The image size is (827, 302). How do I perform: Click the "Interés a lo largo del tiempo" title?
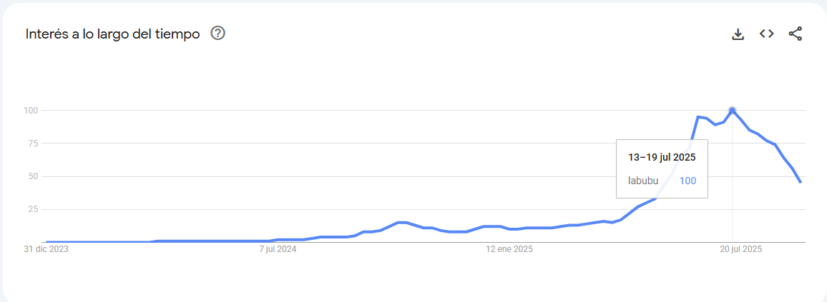tap(112, 34)
